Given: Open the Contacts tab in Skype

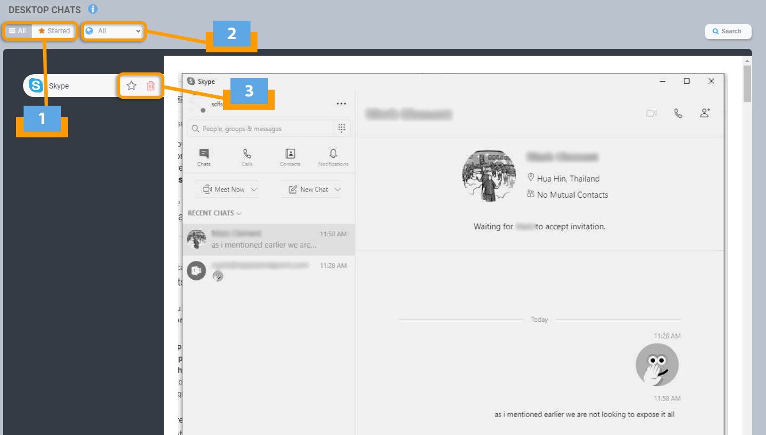Looking at the screenshot, I should click(290, 157).
